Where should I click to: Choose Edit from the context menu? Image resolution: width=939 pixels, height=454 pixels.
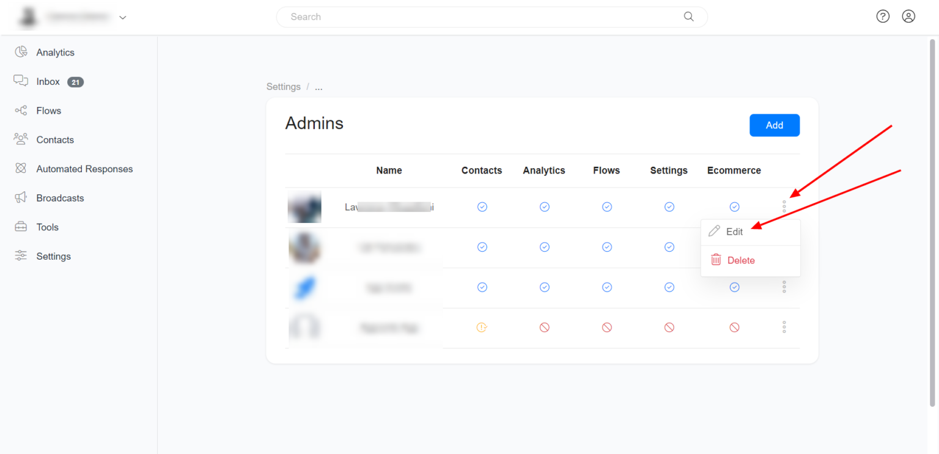734,232
